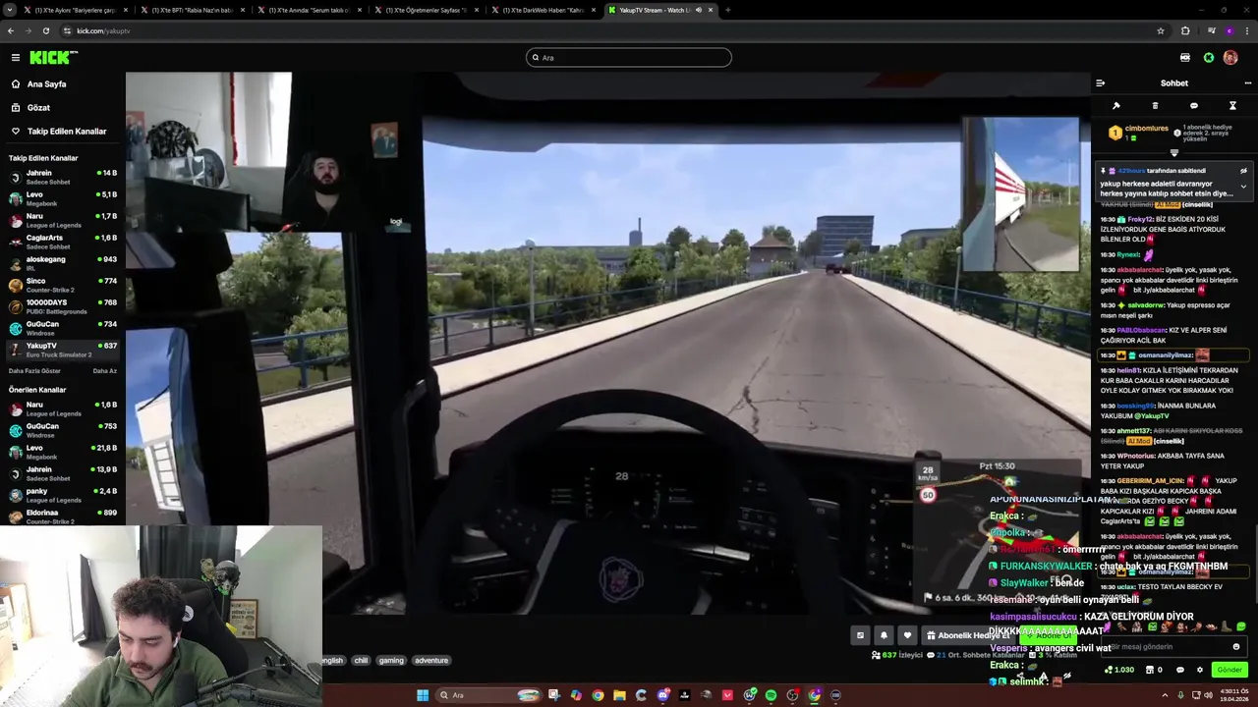Open user avatar menu on Kick

pyautogui.click(x=1230, y=58)
